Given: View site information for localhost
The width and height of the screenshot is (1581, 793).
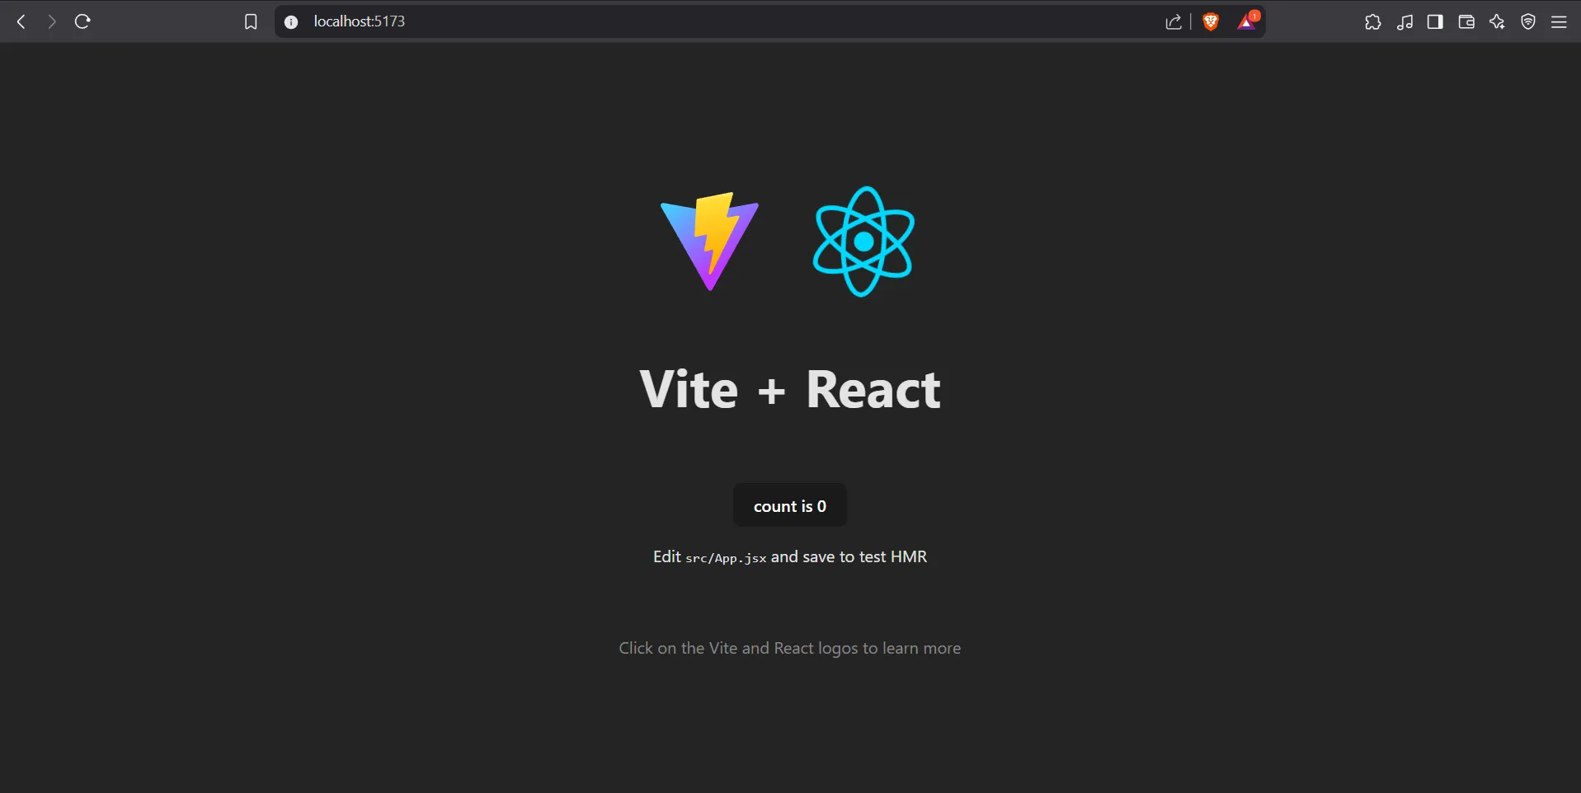Looking at the screenshot, I should (x=290, y=21).
